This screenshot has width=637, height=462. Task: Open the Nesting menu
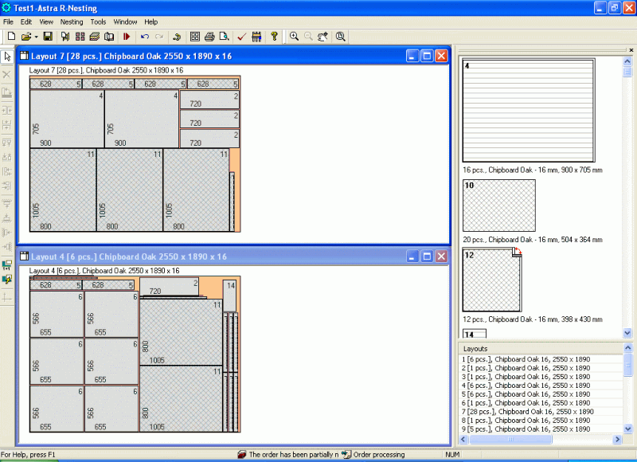click(71, 22)
